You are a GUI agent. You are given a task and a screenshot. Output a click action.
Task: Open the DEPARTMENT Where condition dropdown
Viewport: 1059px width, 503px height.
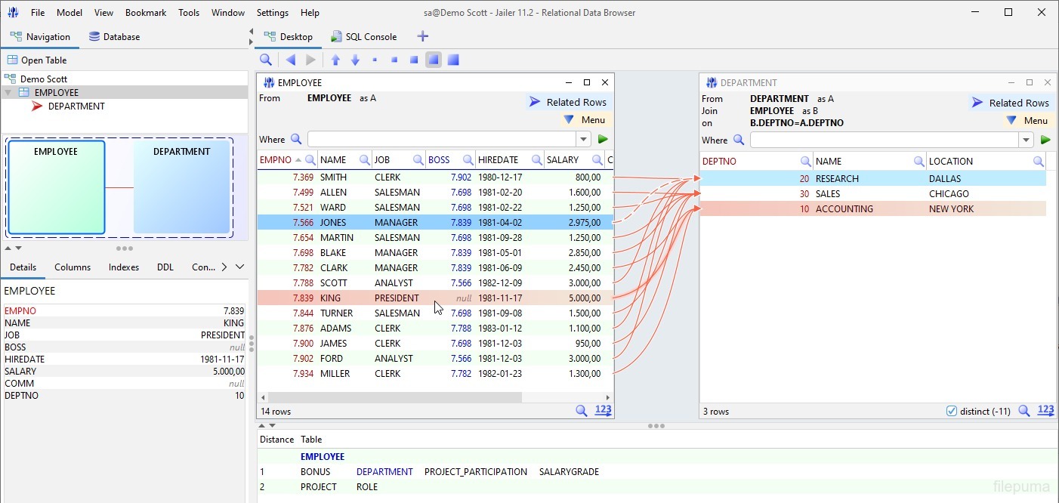[x=1026, y=140]
